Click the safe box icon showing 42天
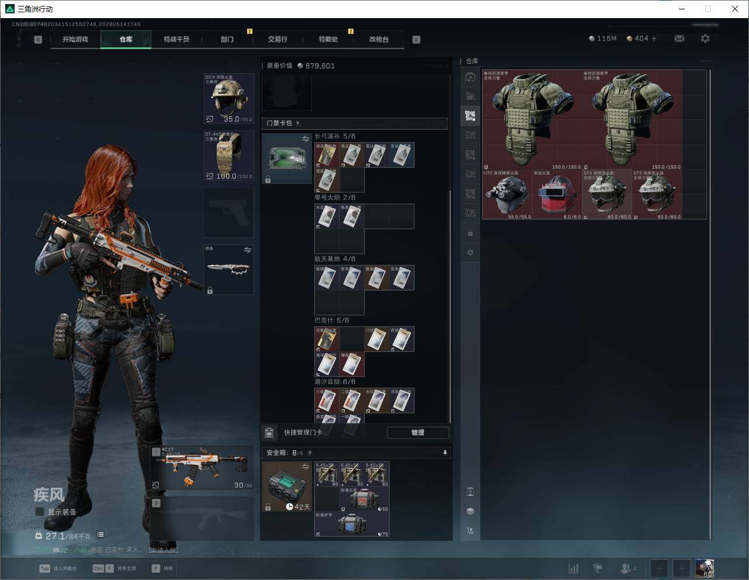This screenshot has width=749, height=580. tap(287, 486)
